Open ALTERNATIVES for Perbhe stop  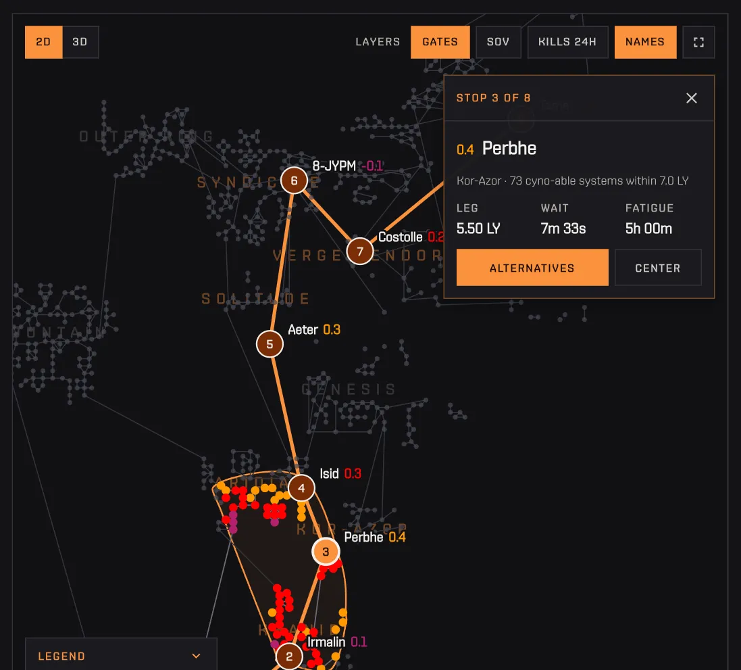532,268
